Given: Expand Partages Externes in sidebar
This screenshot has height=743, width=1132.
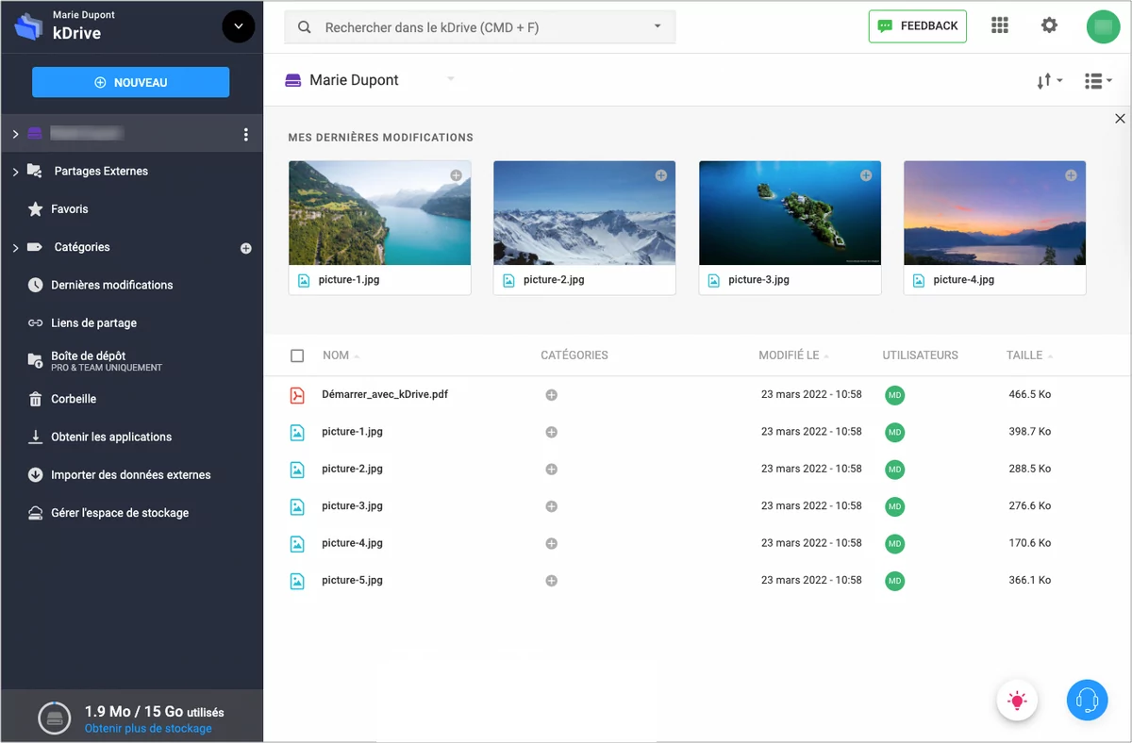Looking at the screenshot, I should 15,172.
